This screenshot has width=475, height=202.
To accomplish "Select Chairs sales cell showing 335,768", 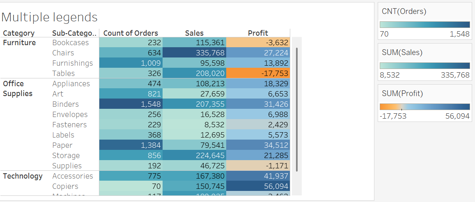I will click(194, 53).
